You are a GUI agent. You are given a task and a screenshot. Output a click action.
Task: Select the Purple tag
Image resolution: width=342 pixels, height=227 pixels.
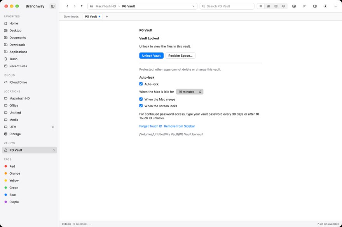coord(30,202)
